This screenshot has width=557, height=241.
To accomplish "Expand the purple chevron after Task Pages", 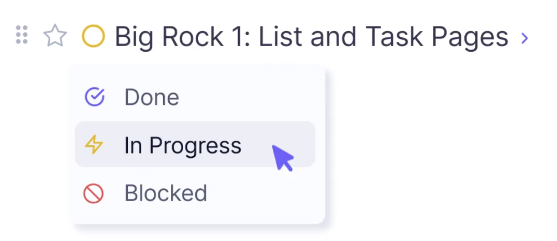I will click(x=524, y=38).
